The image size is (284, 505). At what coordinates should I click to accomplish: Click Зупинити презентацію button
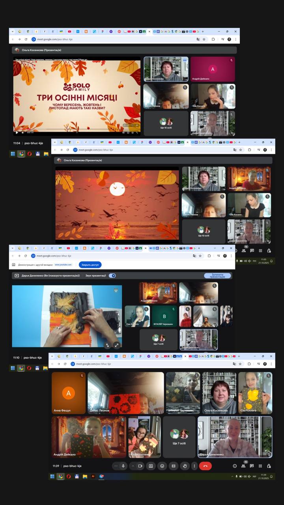pyautogui.click(x=217, y=276)
